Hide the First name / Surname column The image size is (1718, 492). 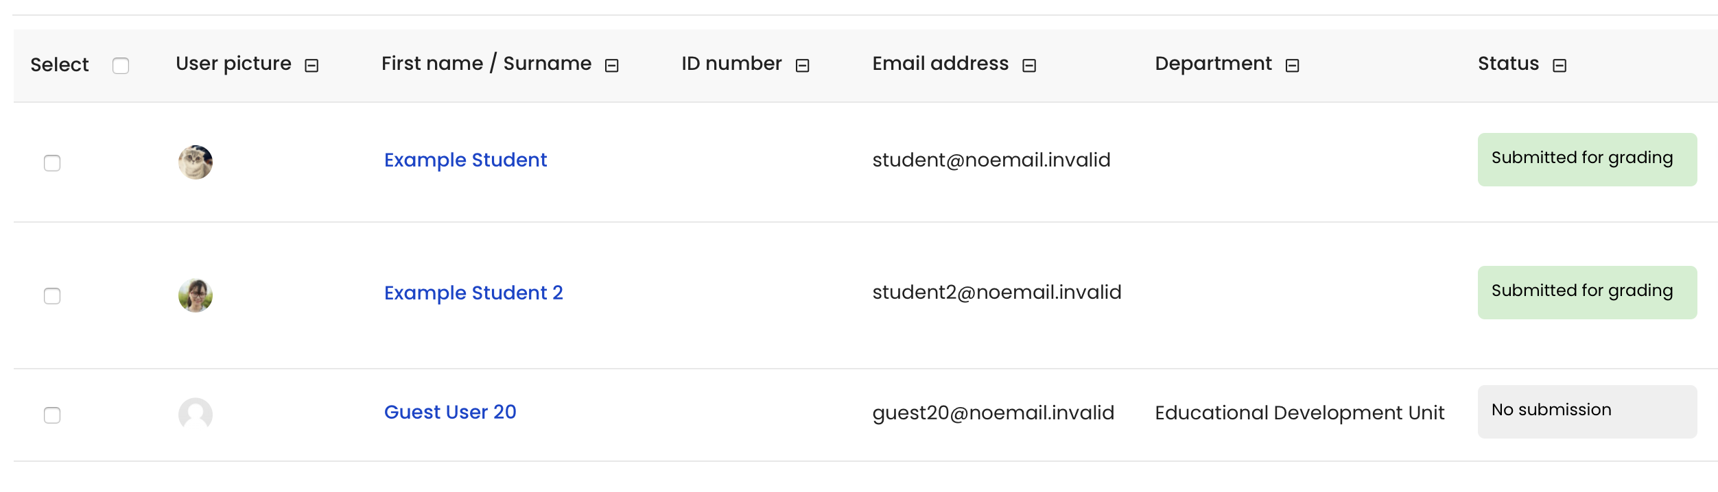(x=612, y=66)
